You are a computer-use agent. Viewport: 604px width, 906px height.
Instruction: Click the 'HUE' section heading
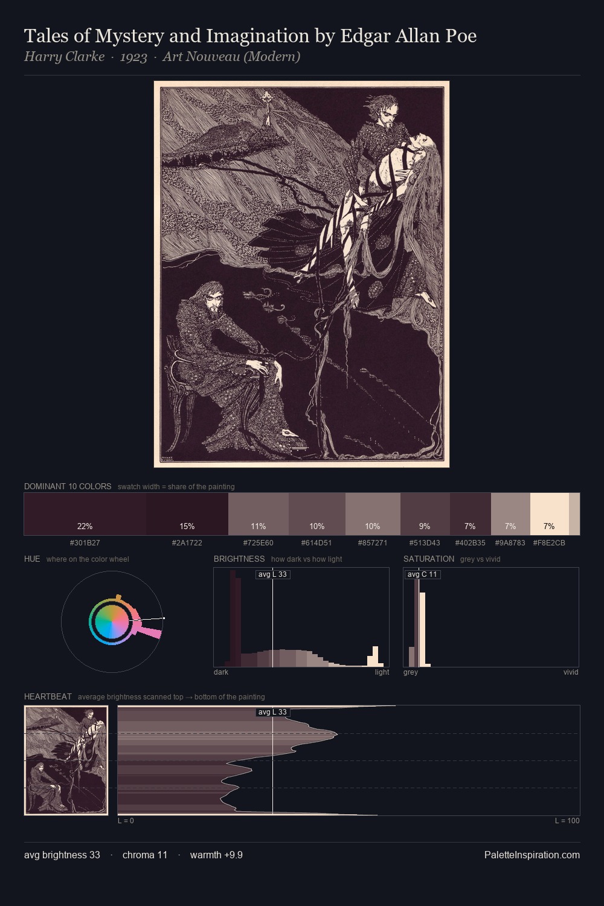pos(32,559)
